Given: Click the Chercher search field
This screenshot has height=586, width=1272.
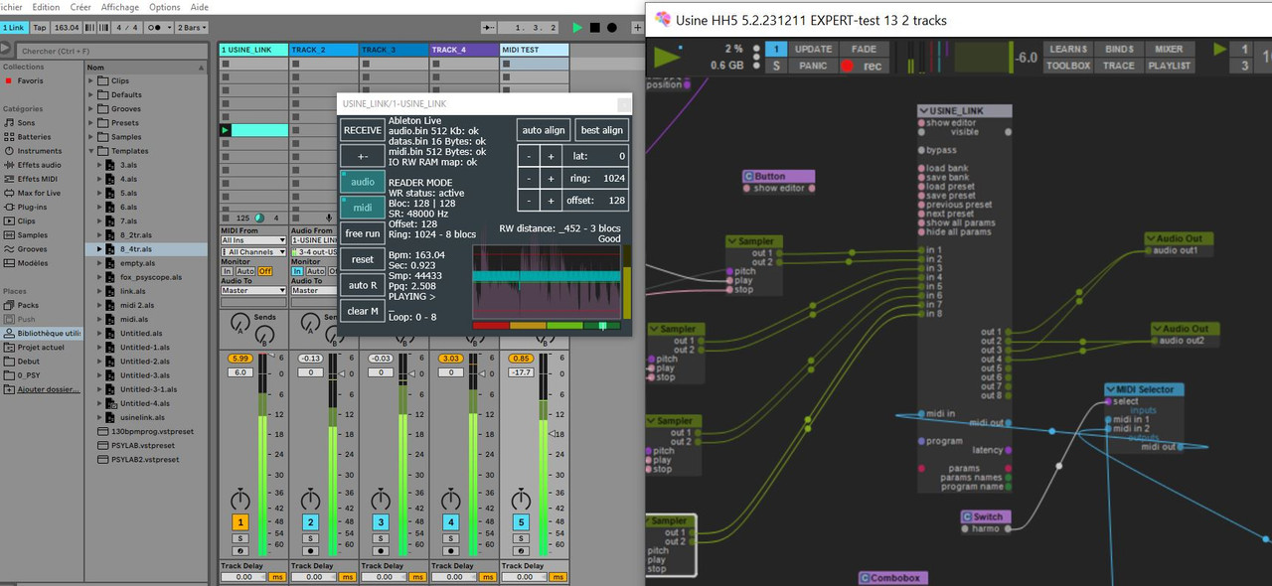Looking at the screenshot, I should (x=114, y=50).
